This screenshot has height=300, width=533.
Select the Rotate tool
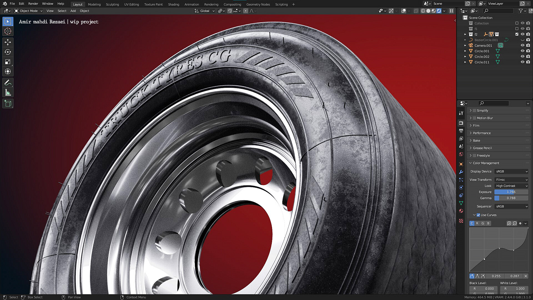click(8, 52)
